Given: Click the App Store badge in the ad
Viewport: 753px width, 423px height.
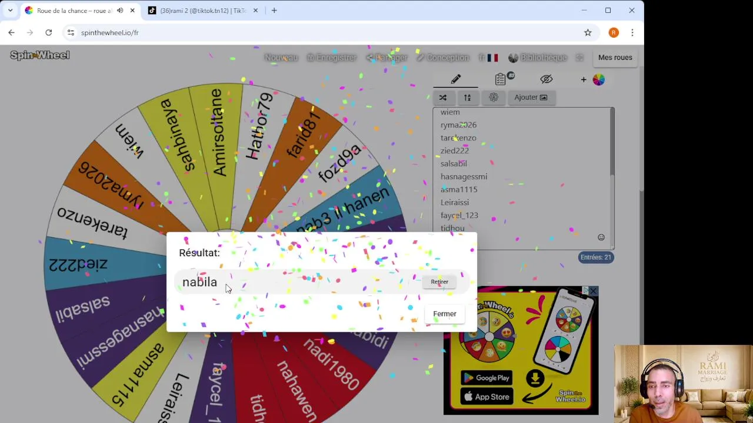Looking at the screenshot, I should pos(486,397).
